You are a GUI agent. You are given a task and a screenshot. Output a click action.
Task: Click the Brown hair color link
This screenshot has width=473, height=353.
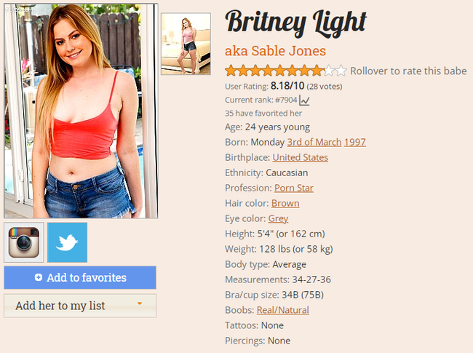point(285,203)
